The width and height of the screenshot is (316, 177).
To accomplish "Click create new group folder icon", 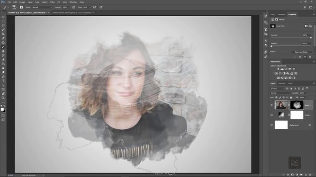I will pyautogui.click(x=301, y=175).
